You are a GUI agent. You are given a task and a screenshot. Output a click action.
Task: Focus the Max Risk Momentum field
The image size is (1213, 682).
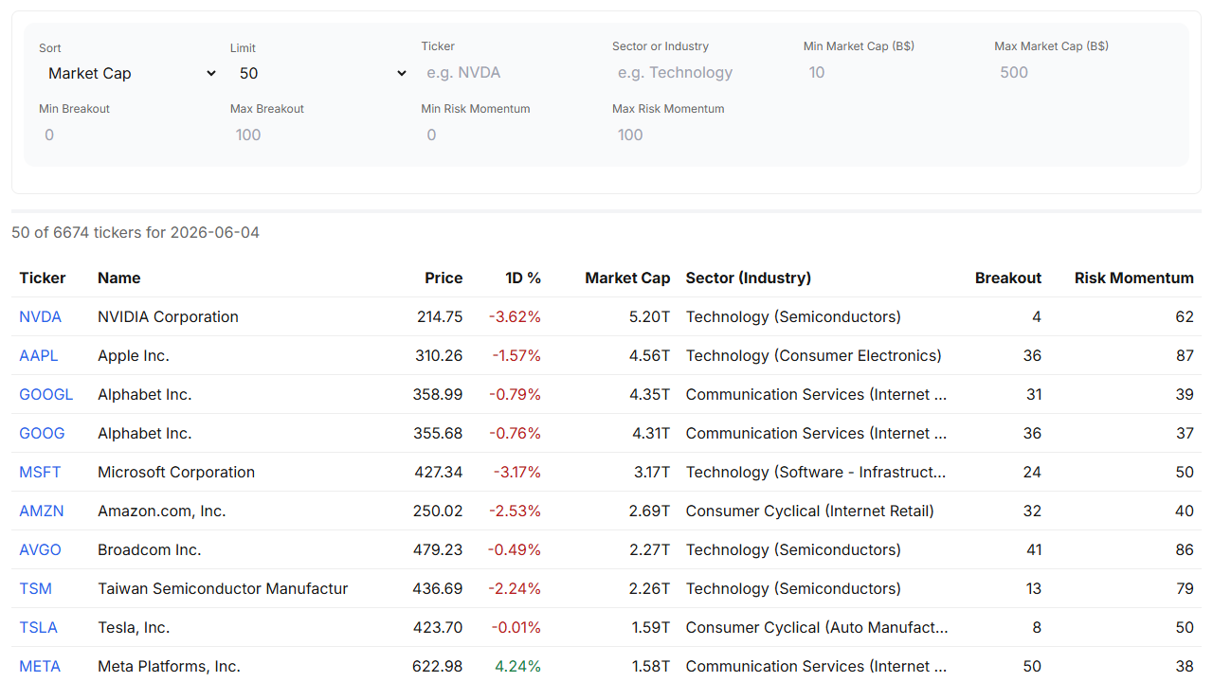pyautogui.click(x=702, y=135)
